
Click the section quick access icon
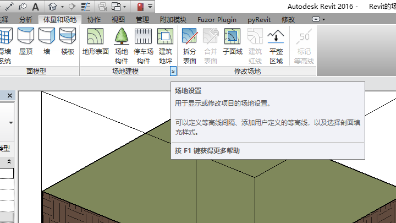click(72, 7)
